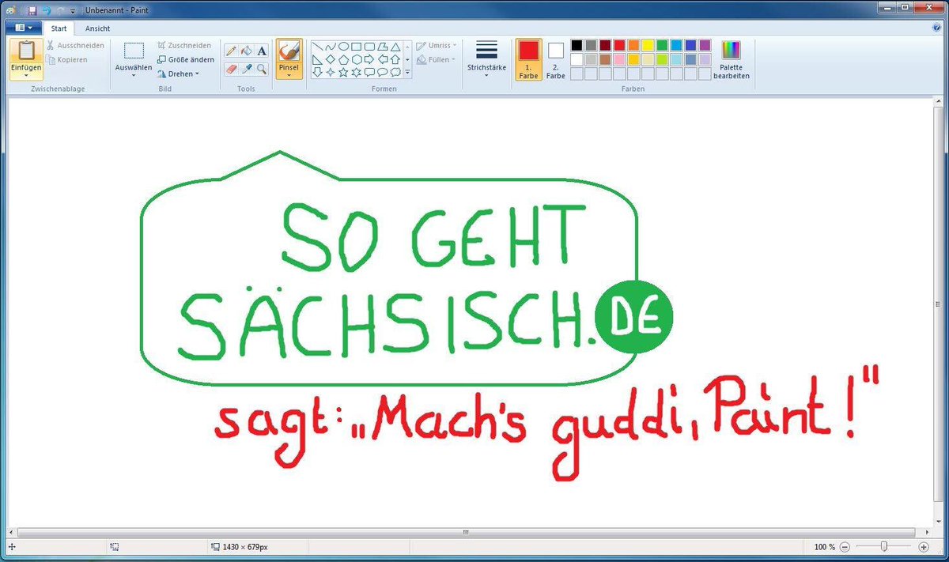Pick the purple color swatch
Screen dimensions: 949x562
[x=705, y=45]
